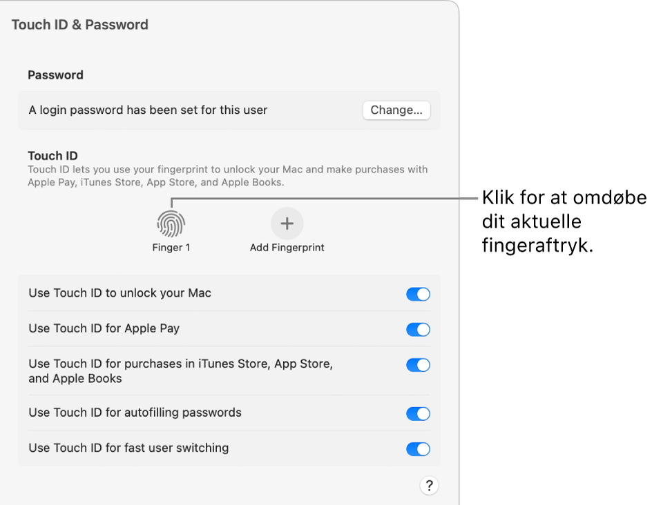Disable Touch ID for autofilling passwords
Viewport: 652px width, 505px height.
pos(418,413)
